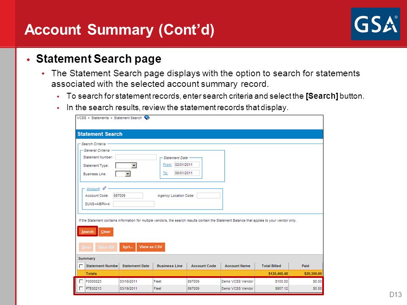Click the Clear button
The height and width of the screenshot is (305, 407).
coord(106,232)
